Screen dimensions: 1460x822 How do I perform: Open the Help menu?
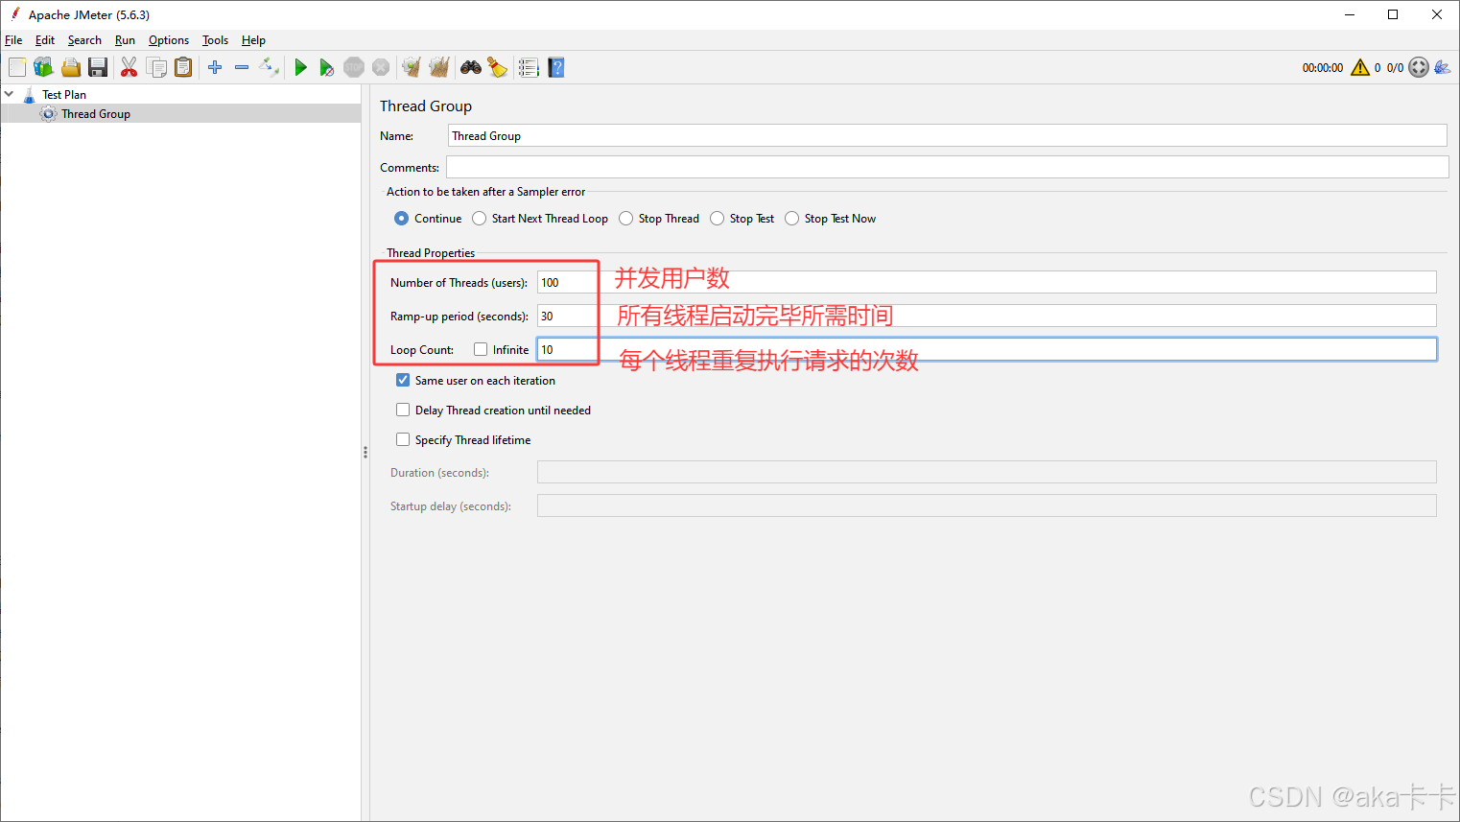253,40
